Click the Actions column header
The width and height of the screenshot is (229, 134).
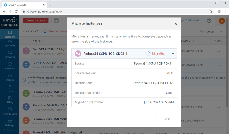click(218, 40)
